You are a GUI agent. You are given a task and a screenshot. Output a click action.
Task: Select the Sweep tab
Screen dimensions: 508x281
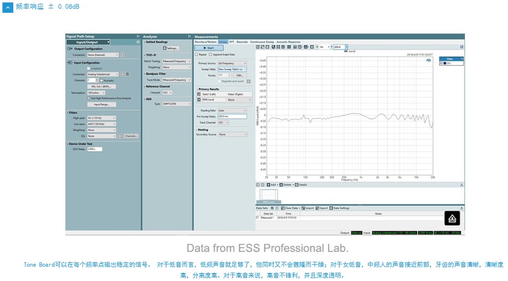coord(223,42)
